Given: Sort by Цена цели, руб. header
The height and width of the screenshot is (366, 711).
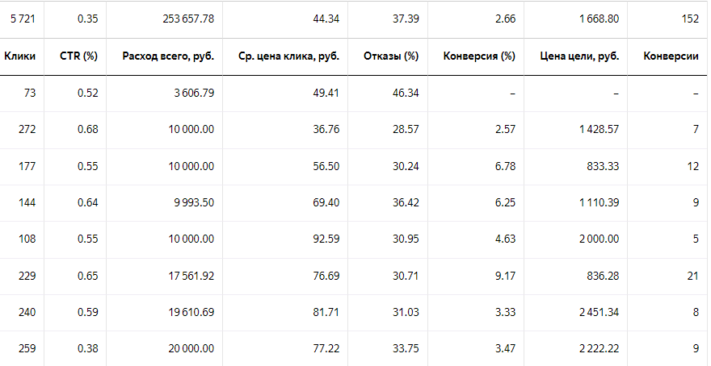Looking at the screenshot, I should [x=579, y=56].
